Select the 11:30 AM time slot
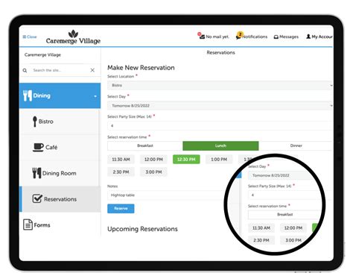 click(x=121, y=160)
